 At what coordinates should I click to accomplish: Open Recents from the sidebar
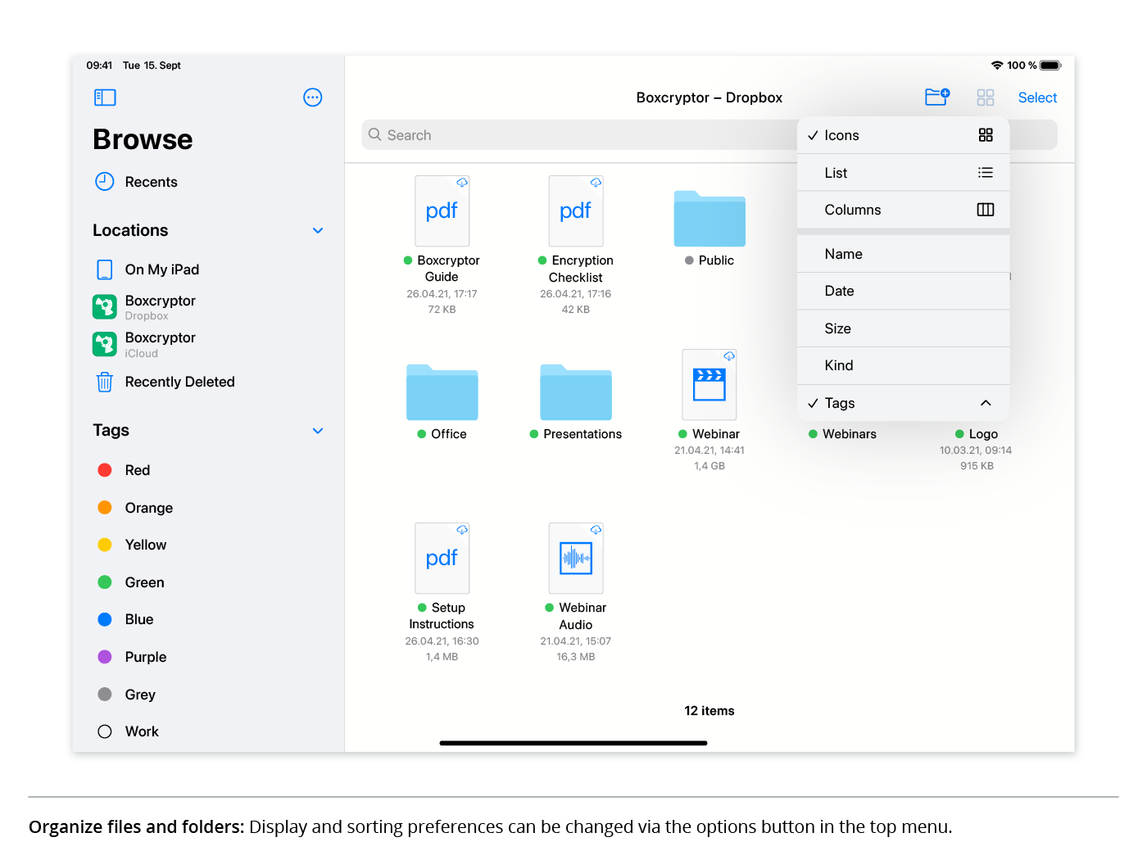coord(136,182)
